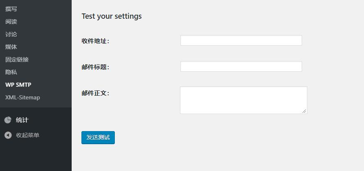The height and width of the screenshot is (171, 364).
Task: Focus the 收件地址 input field
Action: point(241,40)
